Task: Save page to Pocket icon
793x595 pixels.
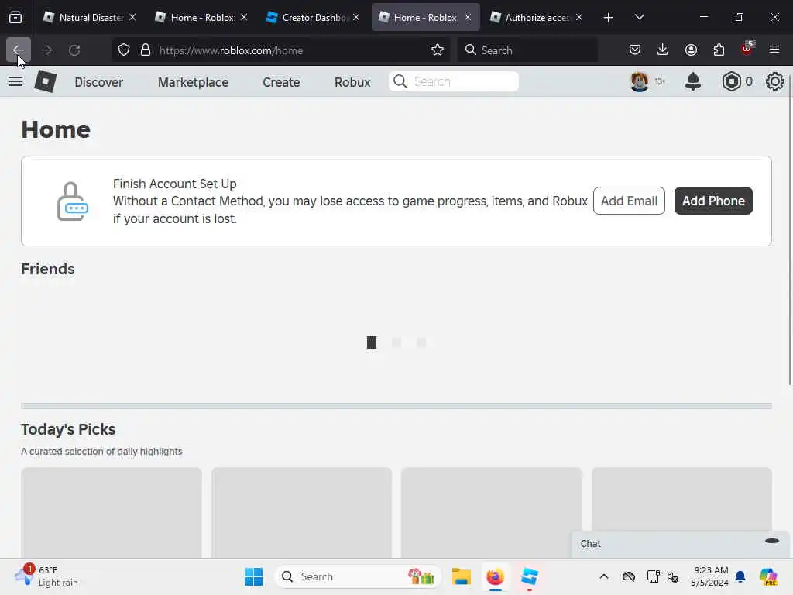Action: (635, 50)
